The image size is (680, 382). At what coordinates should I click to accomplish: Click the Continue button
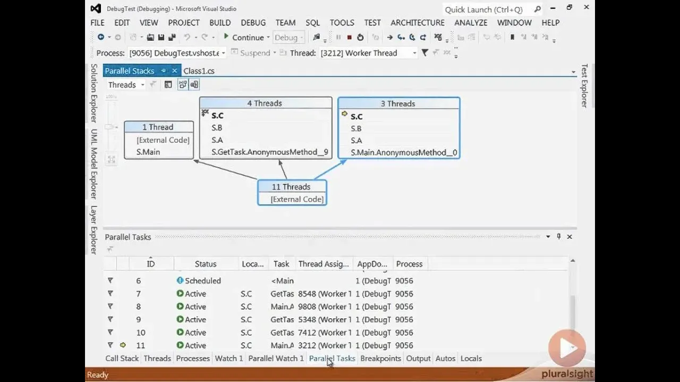click(x=243, y=37)
